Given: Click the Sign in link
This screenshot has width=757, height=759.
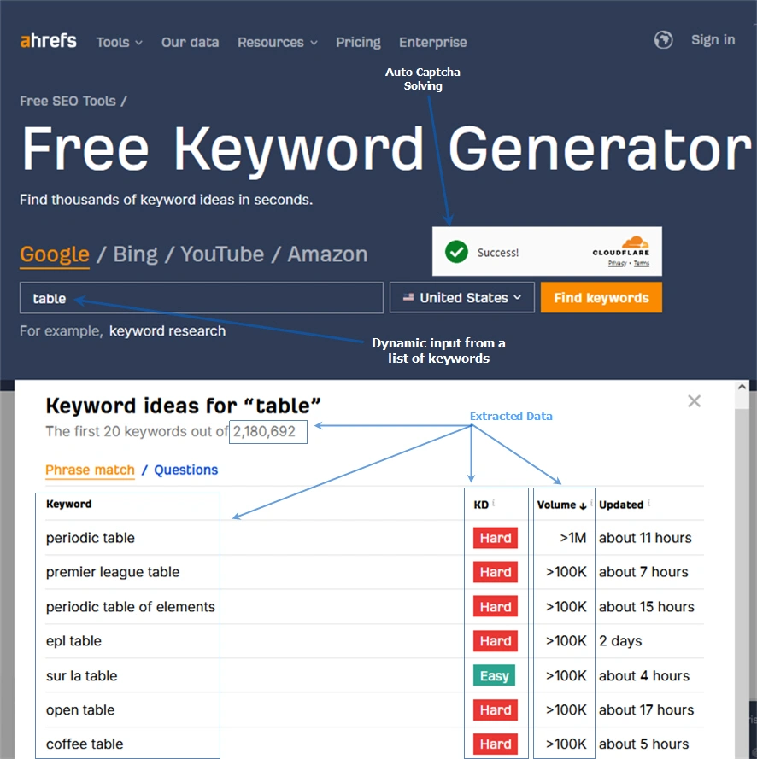Looking at the screenshot, I should point(713,39).
